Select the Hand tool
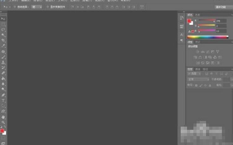Screen dimensions: 233x145 point(3,117)
